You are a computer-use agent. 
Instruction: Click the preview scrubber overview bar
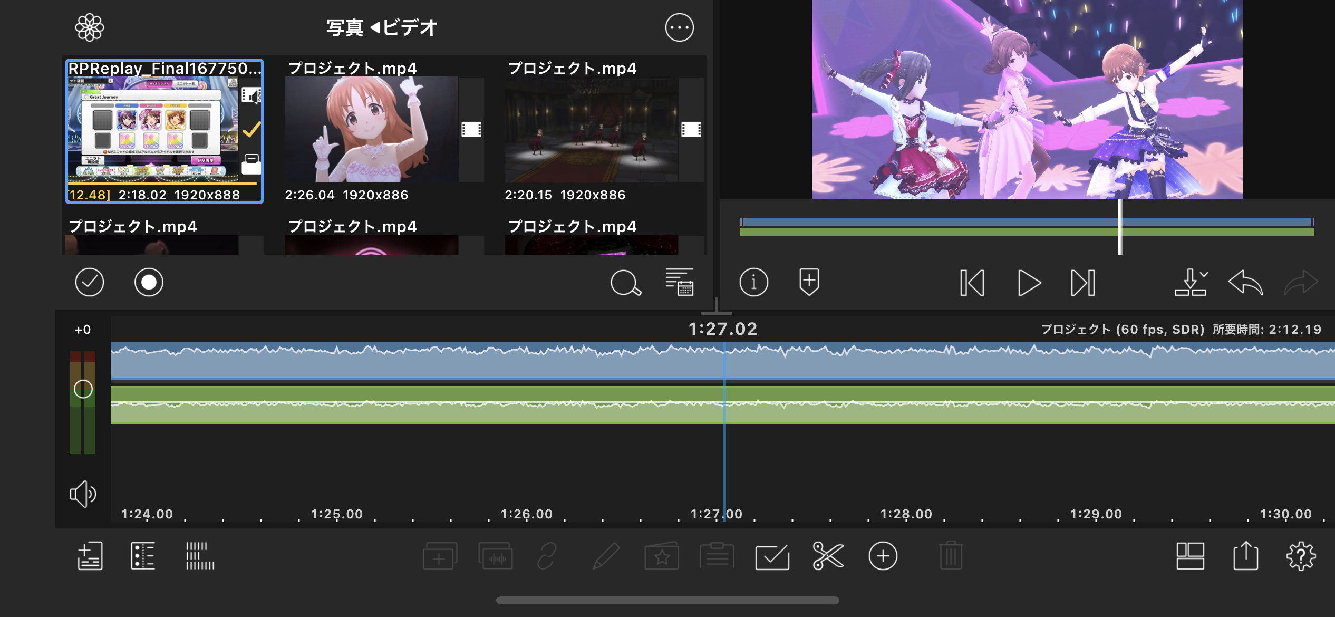(x=1027, y=227)
